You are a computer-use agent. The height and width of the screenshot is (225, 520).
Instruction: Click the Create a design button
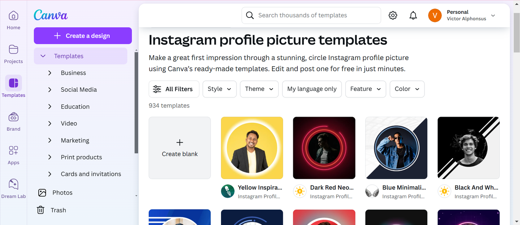click(82, 36)
